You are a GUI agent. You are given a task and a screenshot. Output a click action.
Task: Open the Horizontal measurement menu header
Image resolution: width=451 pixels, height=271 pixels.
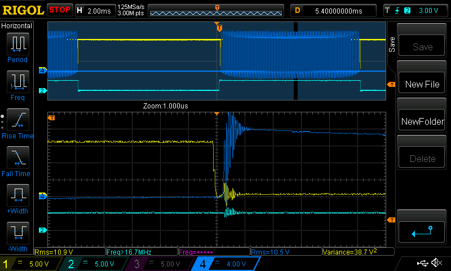tap(17, 26)
